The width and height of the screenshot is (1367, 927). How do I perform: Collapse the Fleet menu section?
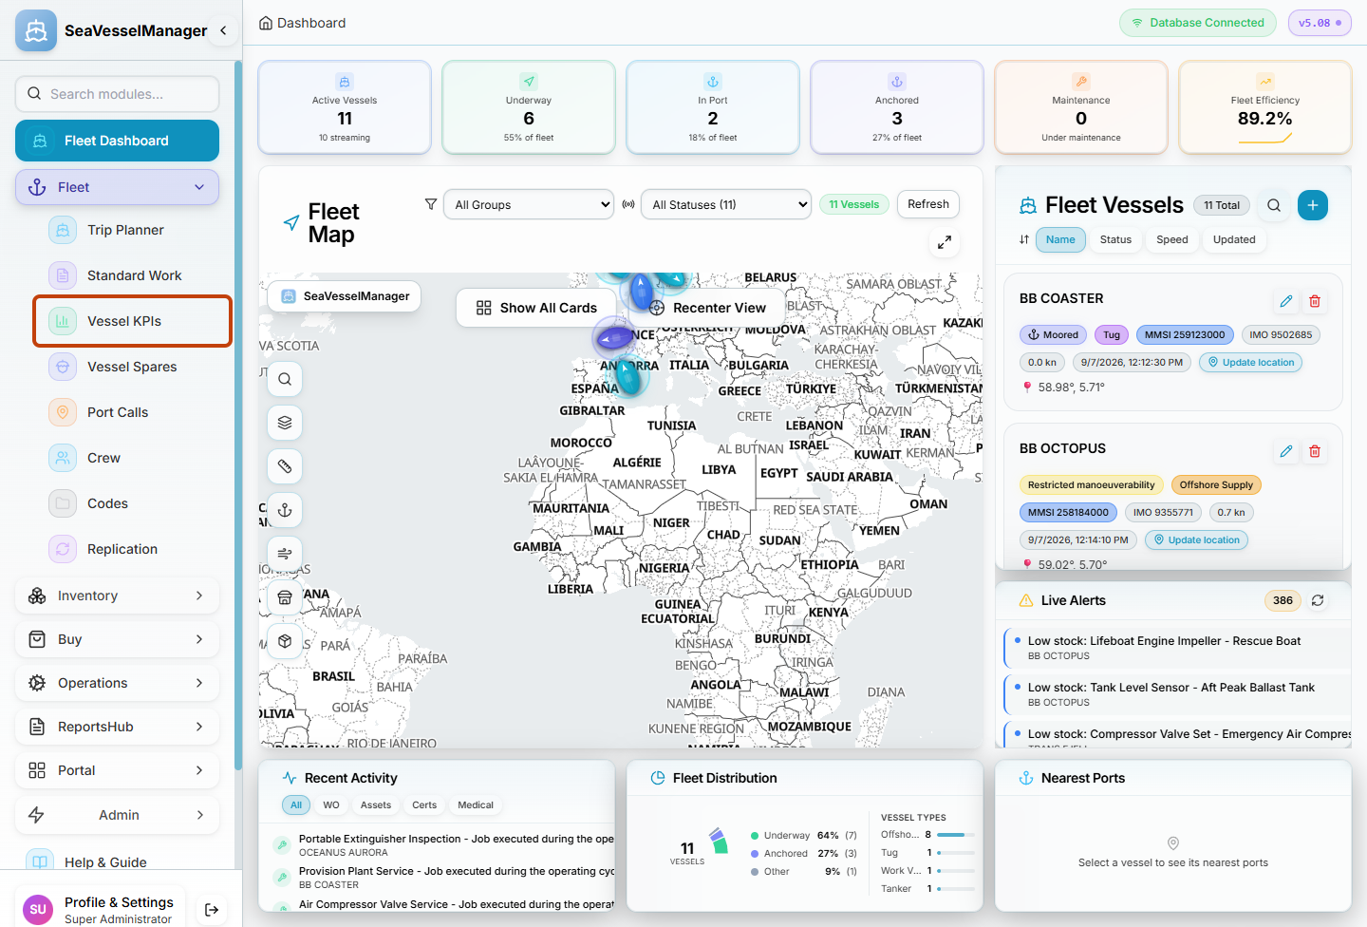[x=117, y=187]
